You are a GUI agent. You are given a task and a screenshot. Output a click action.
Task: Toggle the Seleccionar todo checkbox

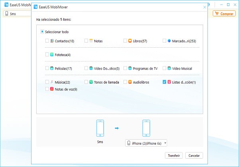click(x=42, y=31)
